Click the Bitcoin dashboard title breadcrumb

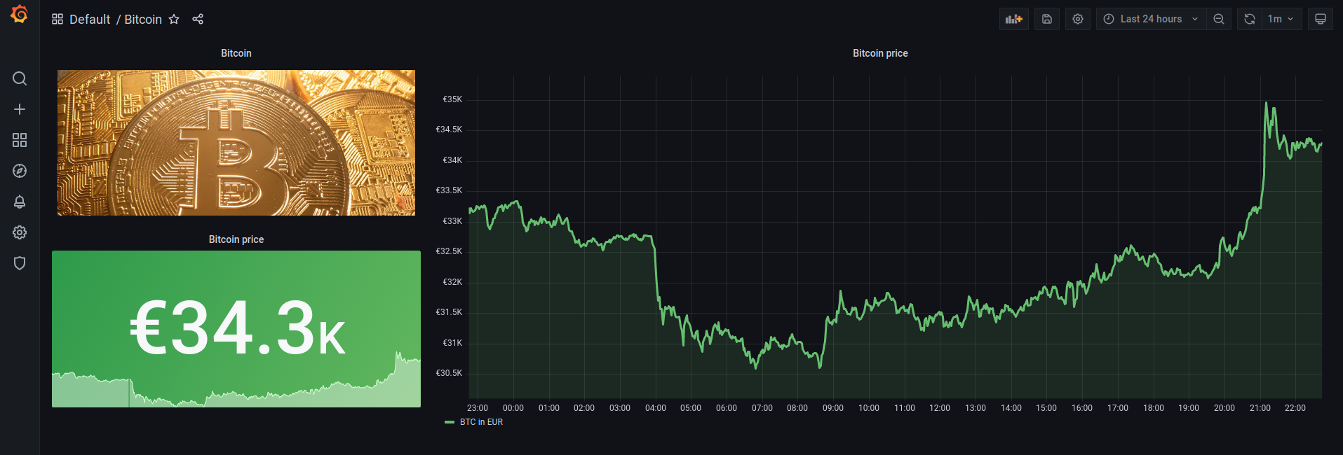pyautogui.click(x=143, y=20)
